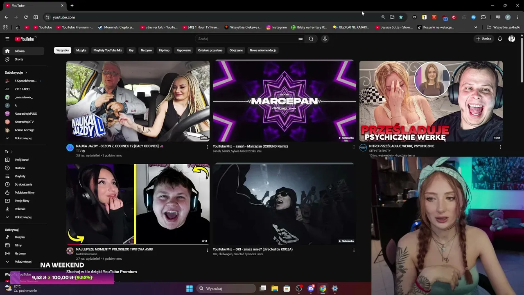Open Historia in the sidebar
This screenshot has width=524, height=295.
click(x=23, y=168)
